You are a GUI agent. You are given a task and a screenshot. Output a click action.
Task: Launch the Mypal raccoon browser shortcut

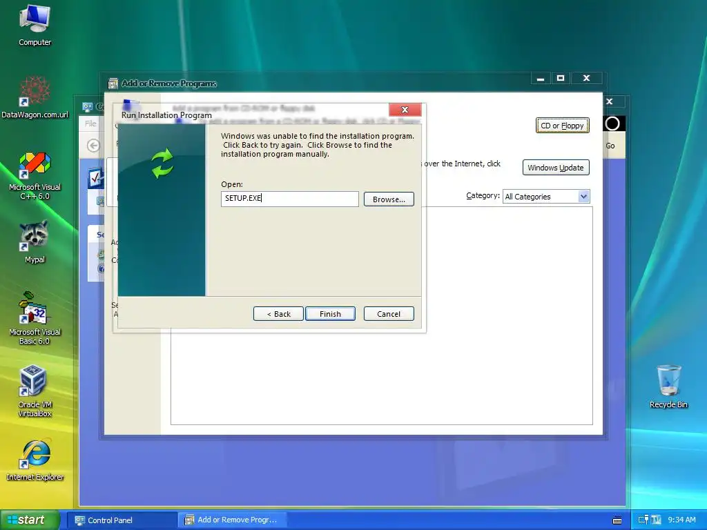(35, 242)
